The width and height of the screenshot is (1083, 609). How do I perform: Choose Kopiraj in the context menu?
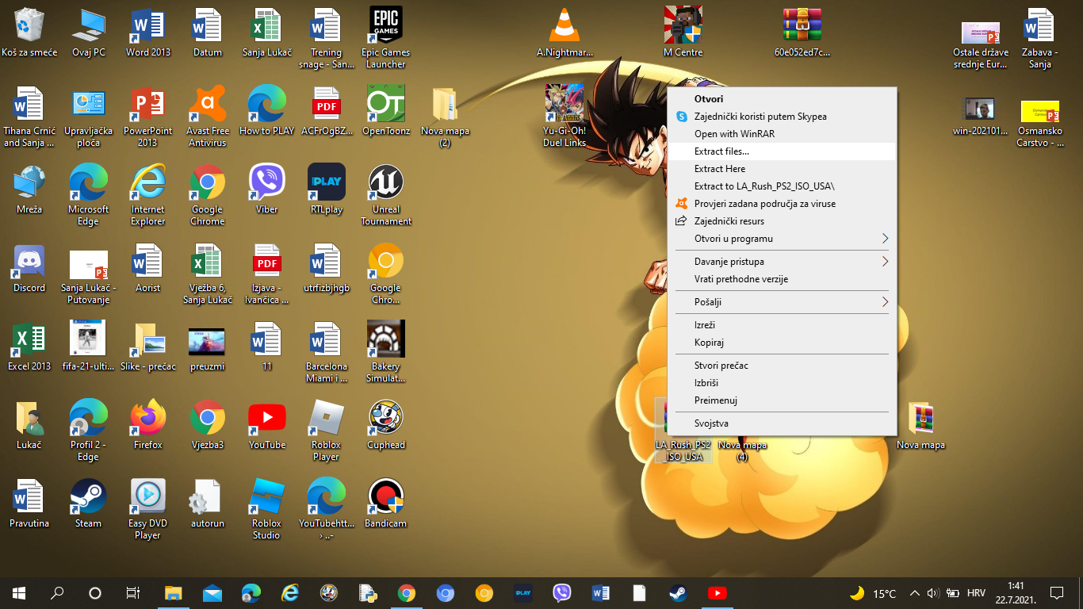782,343
